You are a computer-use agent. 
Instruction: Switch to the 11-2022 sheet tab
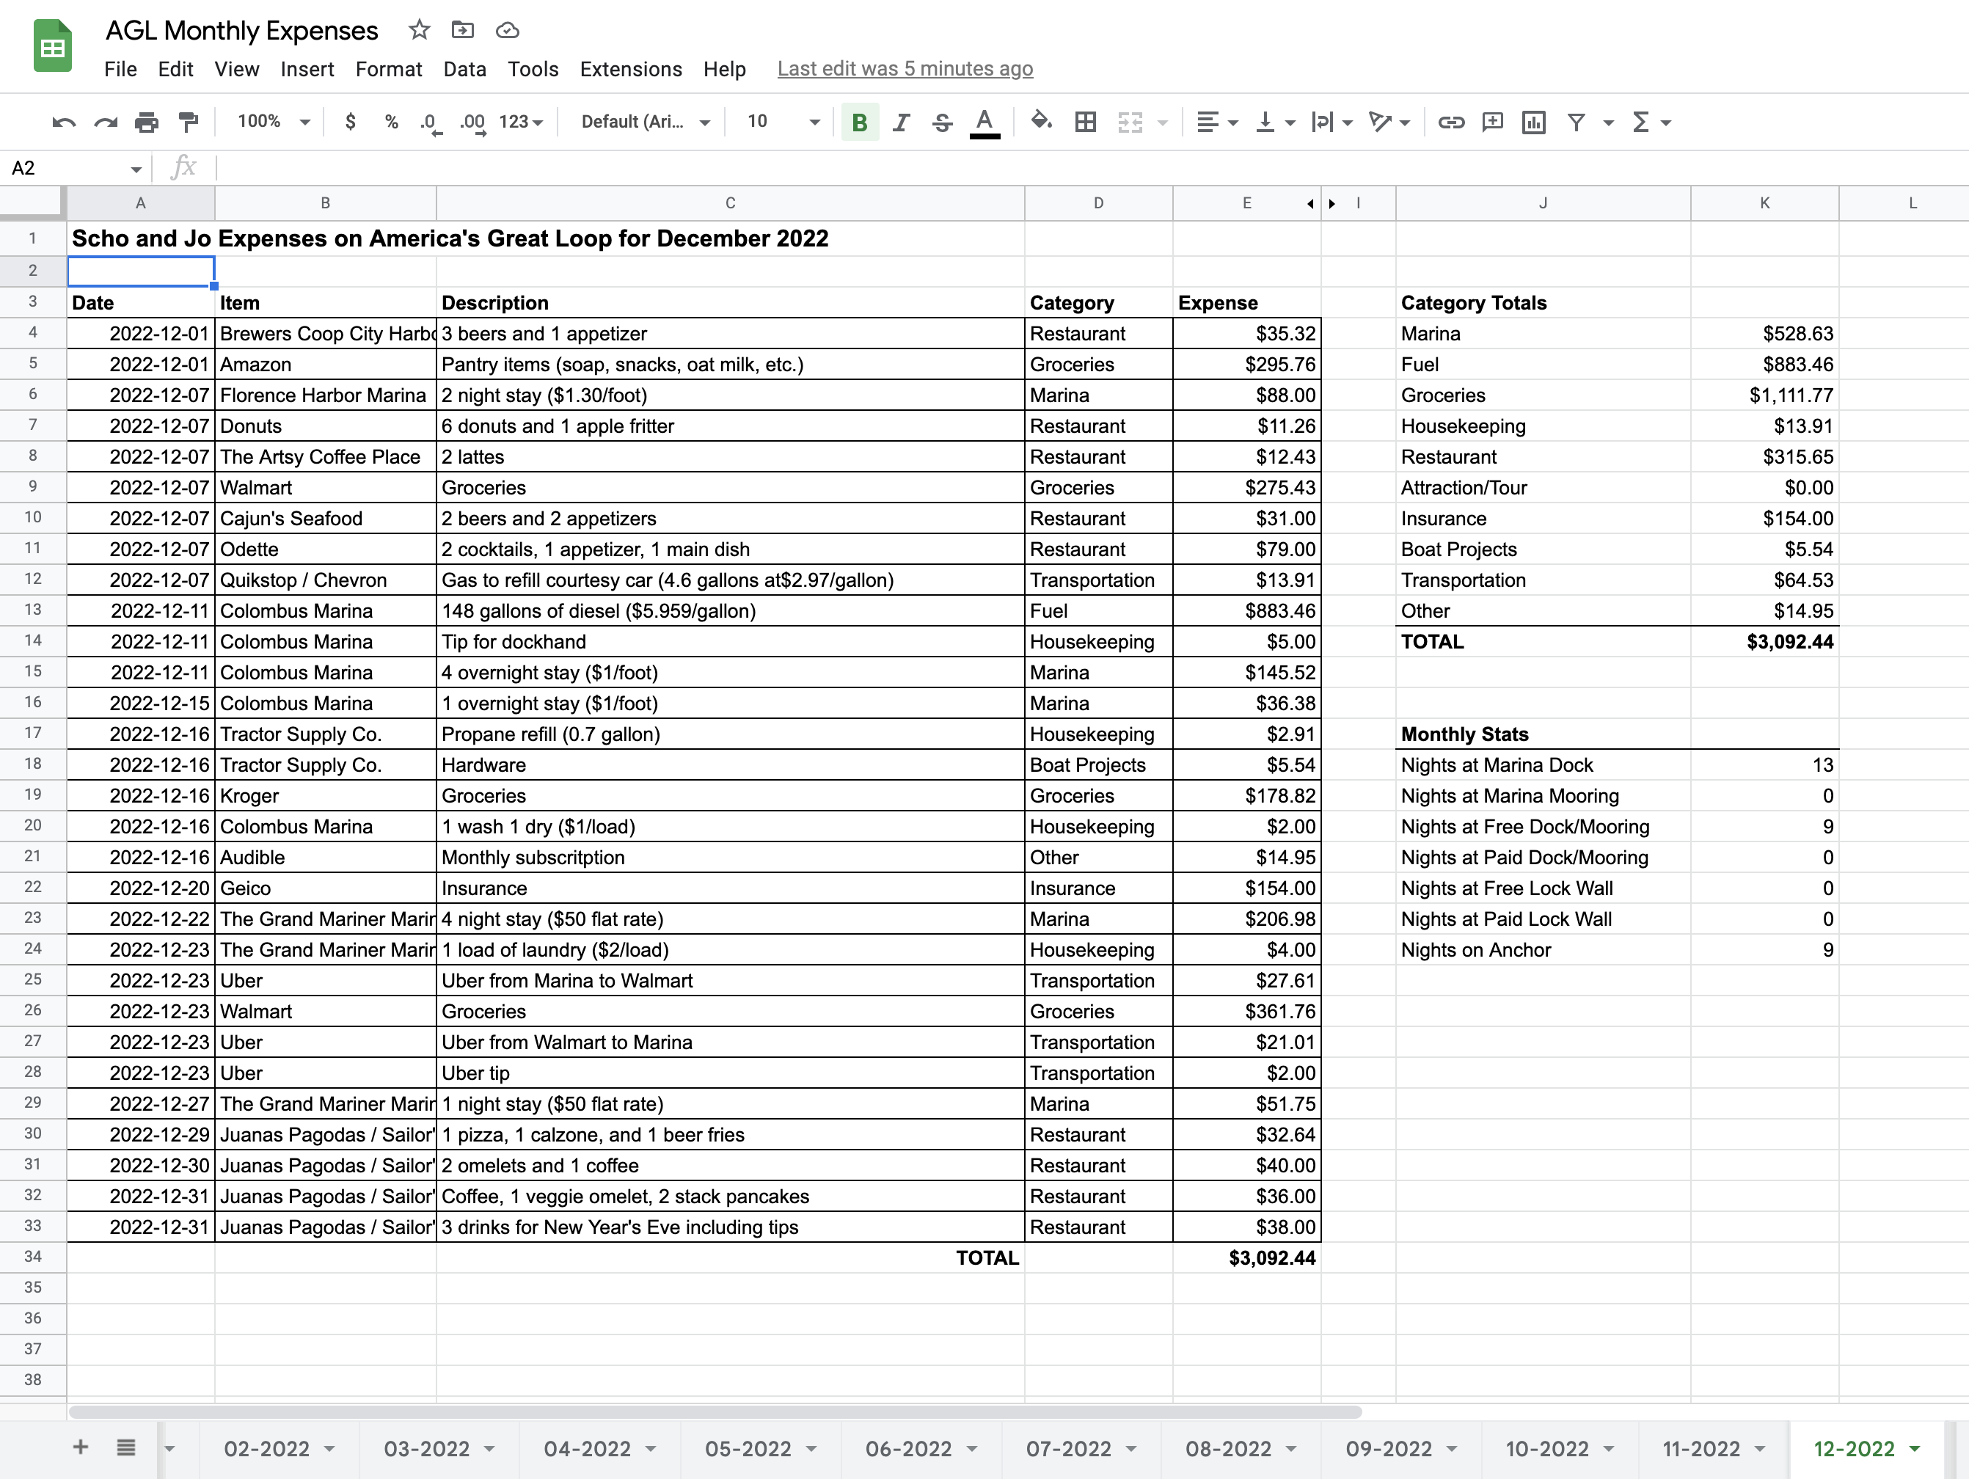point(1700,1449)
